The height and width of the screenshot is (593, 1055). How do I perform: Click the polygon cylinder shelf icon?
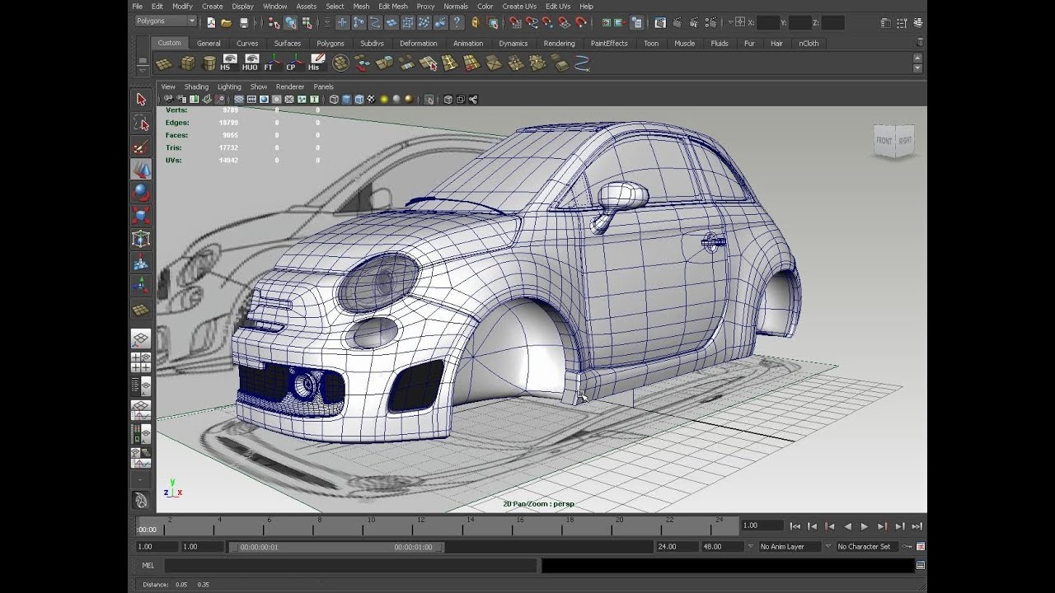click(x=209, y=63)
